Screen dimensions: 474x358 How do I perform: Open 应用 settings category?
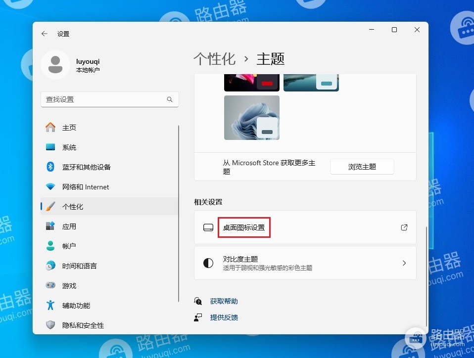pyautogui.click(x=109, y=226)
